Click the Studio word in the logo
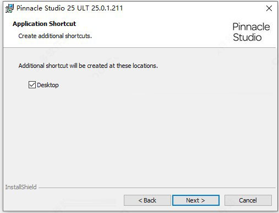The width and height of the screenshot is (279, 213). (x=247, y=38)
